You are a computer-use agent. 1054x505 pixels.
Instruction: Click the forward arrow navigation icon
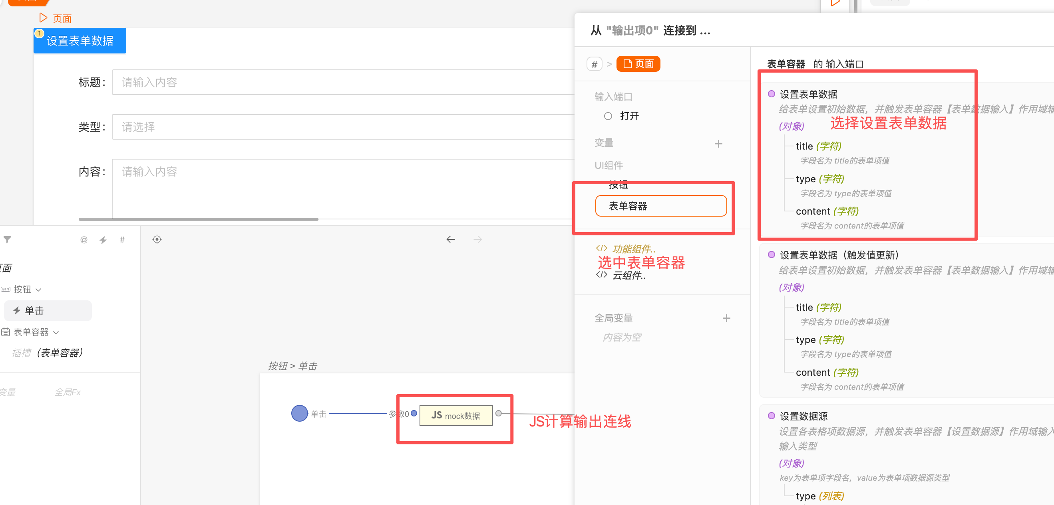(x=477, y=239)
